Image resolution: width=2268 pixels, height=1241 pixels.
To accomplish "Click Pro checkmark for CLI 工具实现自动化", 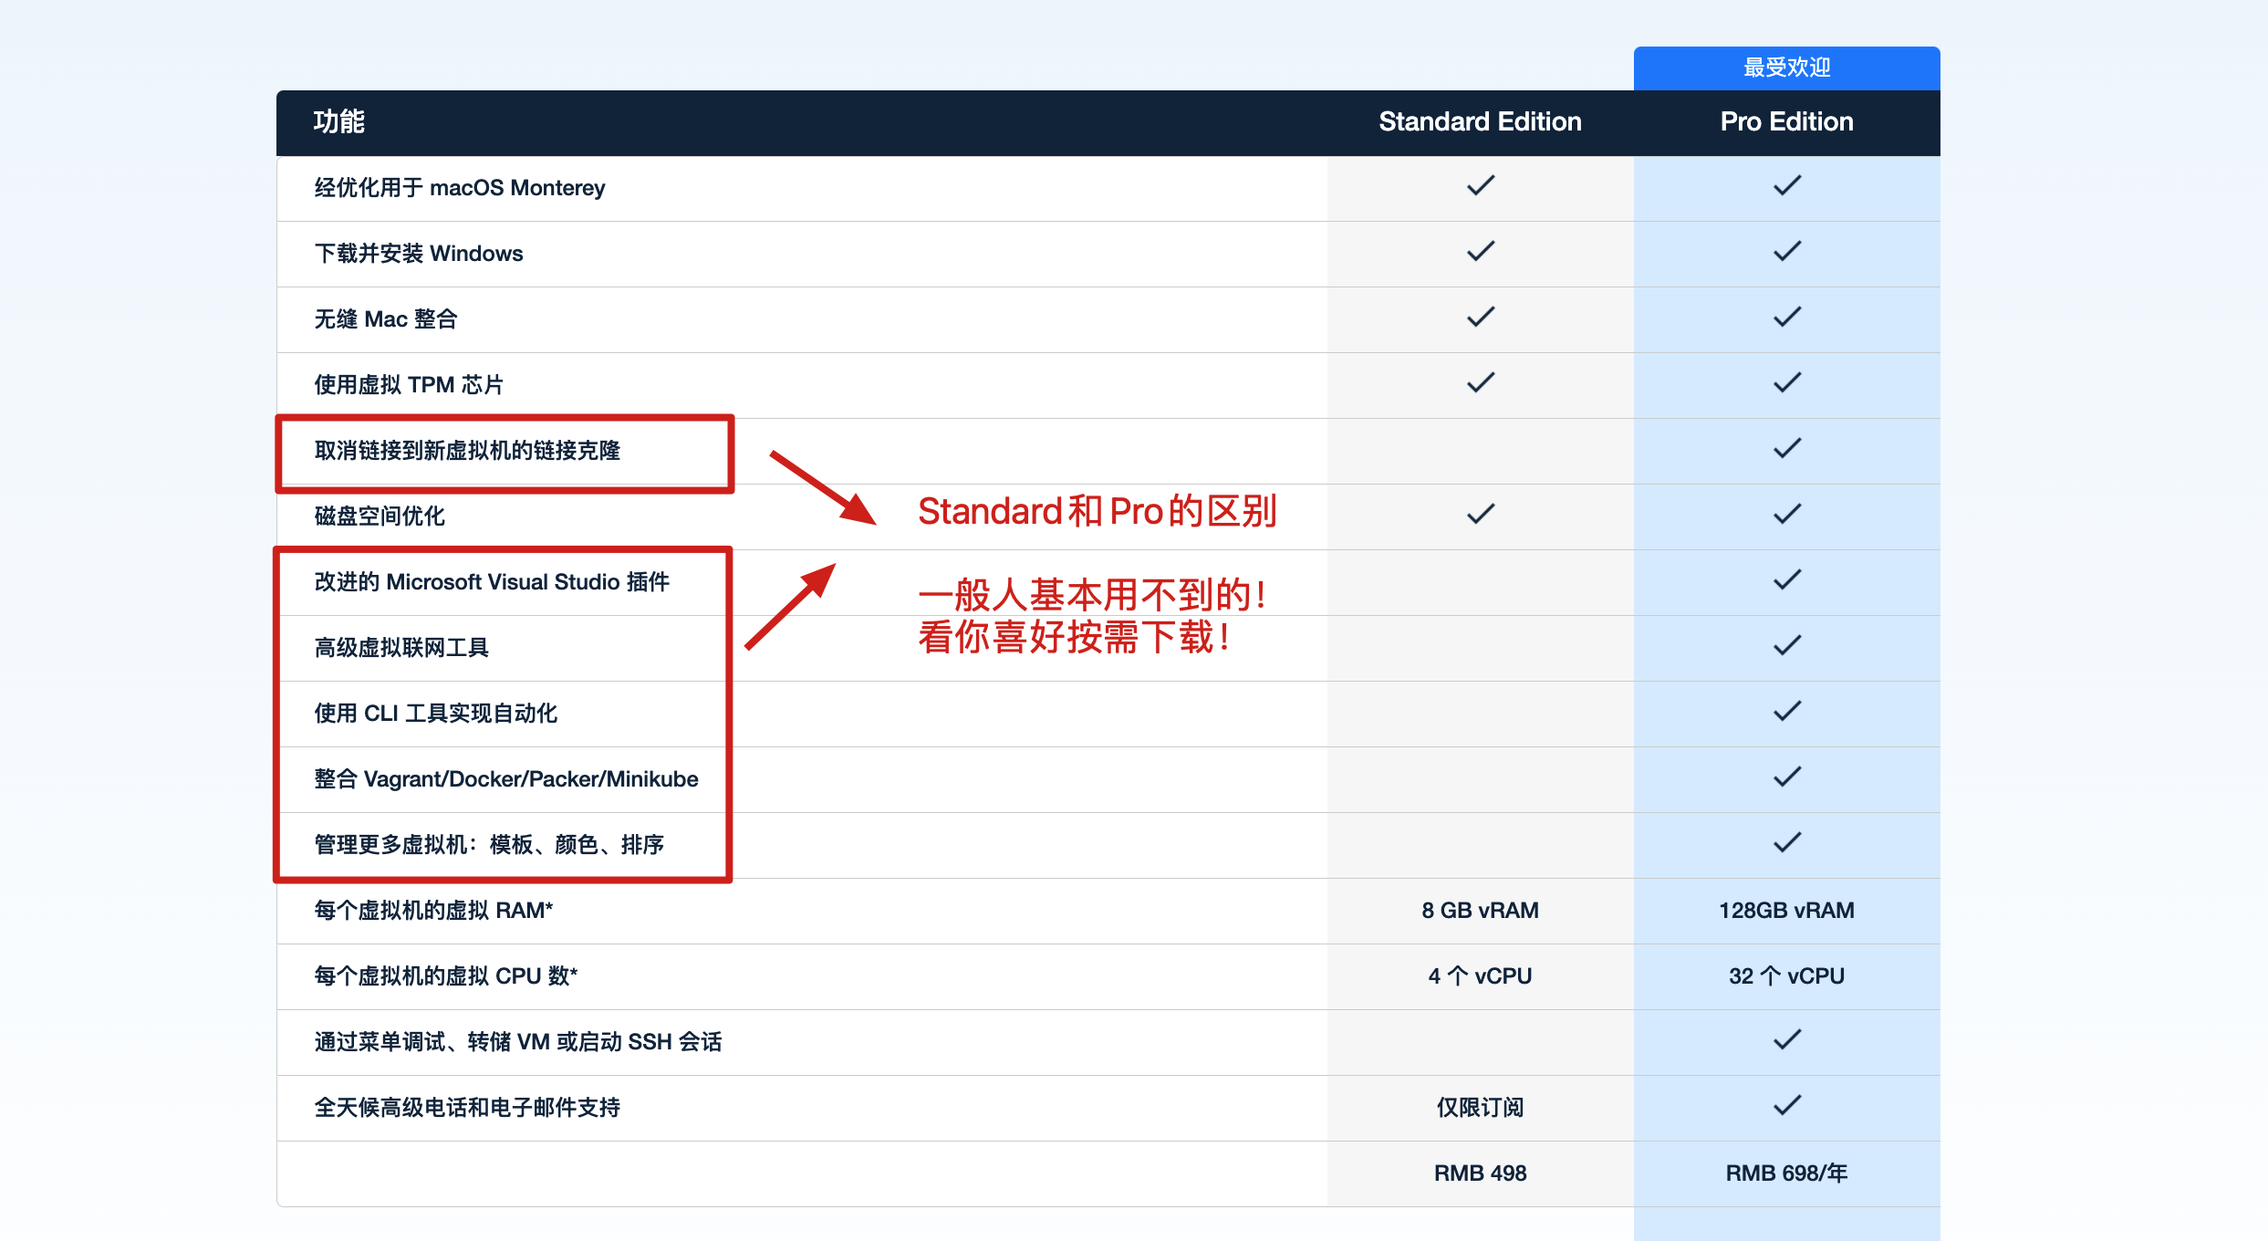I will (1787, 711).
